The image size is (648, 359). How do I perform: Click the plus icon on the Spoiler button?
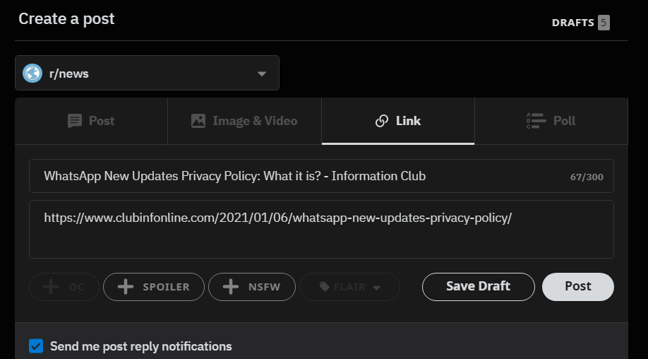pos(126,287)
